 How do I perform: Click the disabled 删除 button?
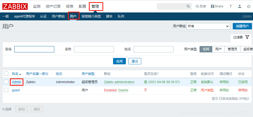point(37,109)
